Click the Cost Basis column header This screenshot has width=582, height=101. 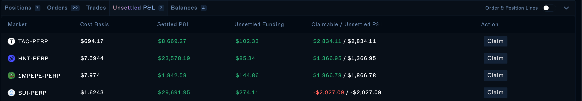click(94, 24)
